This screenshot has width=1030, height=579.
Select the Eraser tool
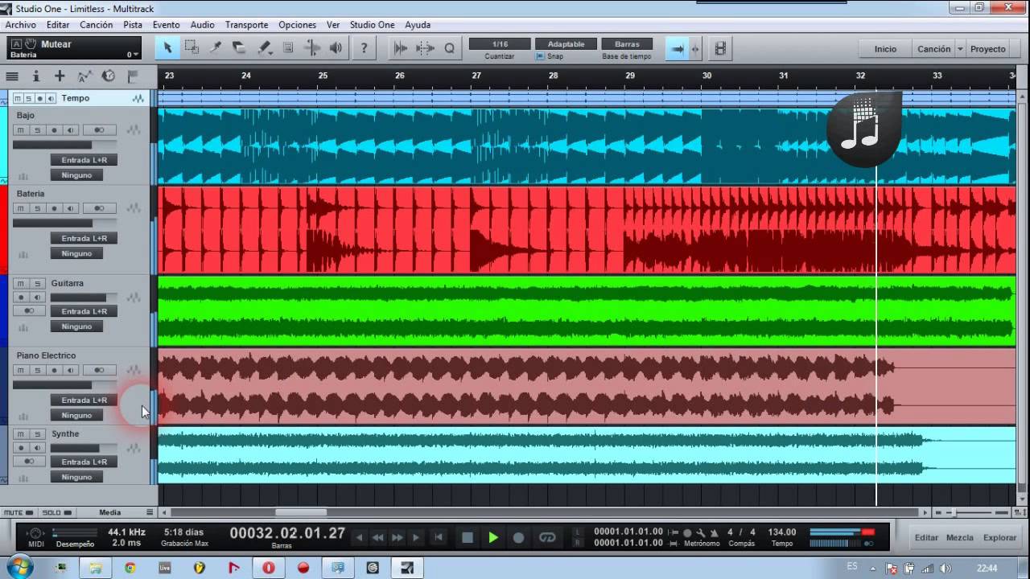click(x=239, y=48)
